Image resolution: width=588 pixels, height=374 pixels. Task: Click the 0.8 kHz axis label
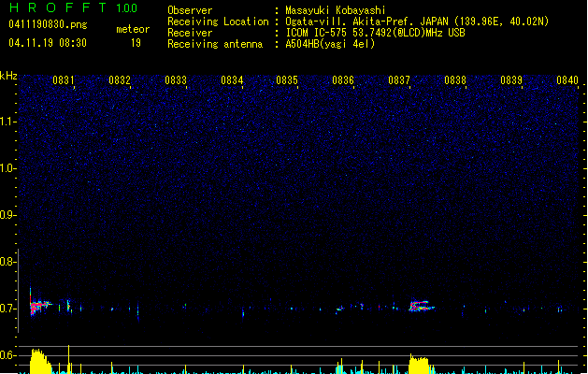pyautogui.click(x=7, y=262)
